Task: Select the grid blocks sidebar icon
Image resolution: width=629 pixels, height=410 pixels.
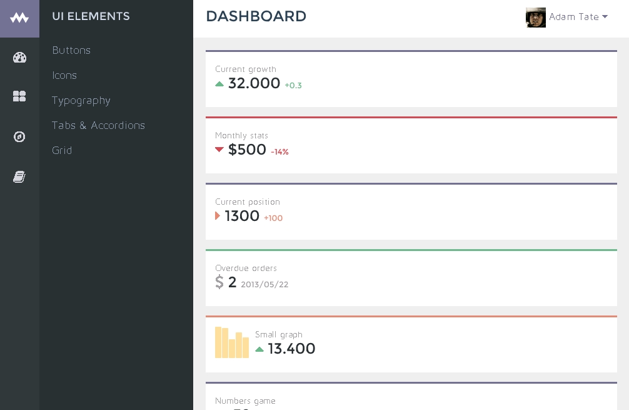Action: [19, 96]
